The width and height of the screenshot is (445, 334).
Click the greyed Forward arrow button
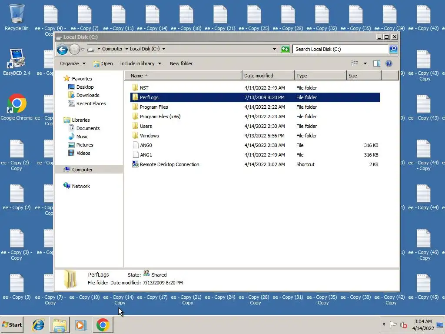coord(74,50)
